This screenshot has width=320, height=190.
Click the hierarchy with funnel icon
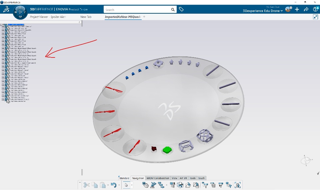pos(229,185)
